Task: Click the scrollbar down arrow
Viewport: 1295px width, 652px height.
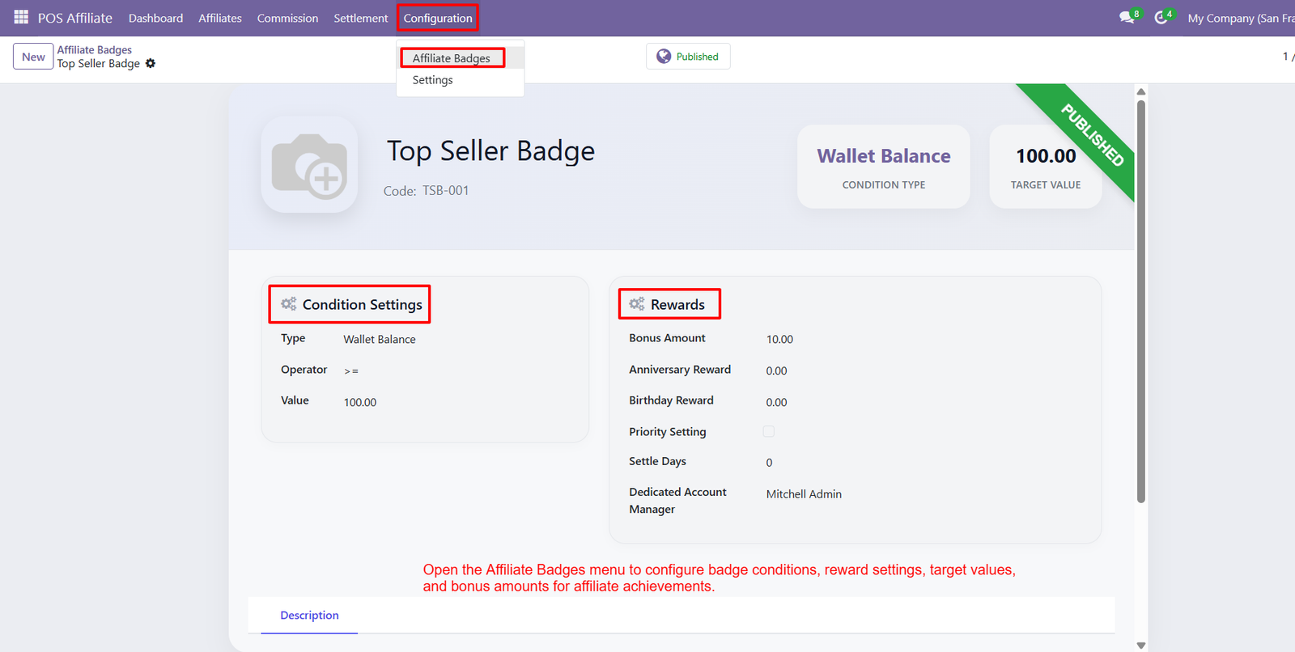Action: pos(1141,645)
